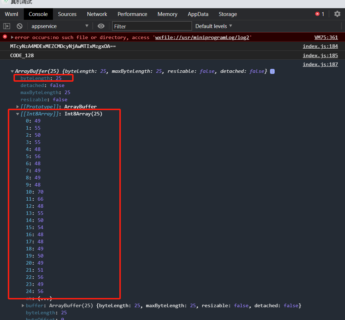Select the Console tab

(x=38, y=14)
